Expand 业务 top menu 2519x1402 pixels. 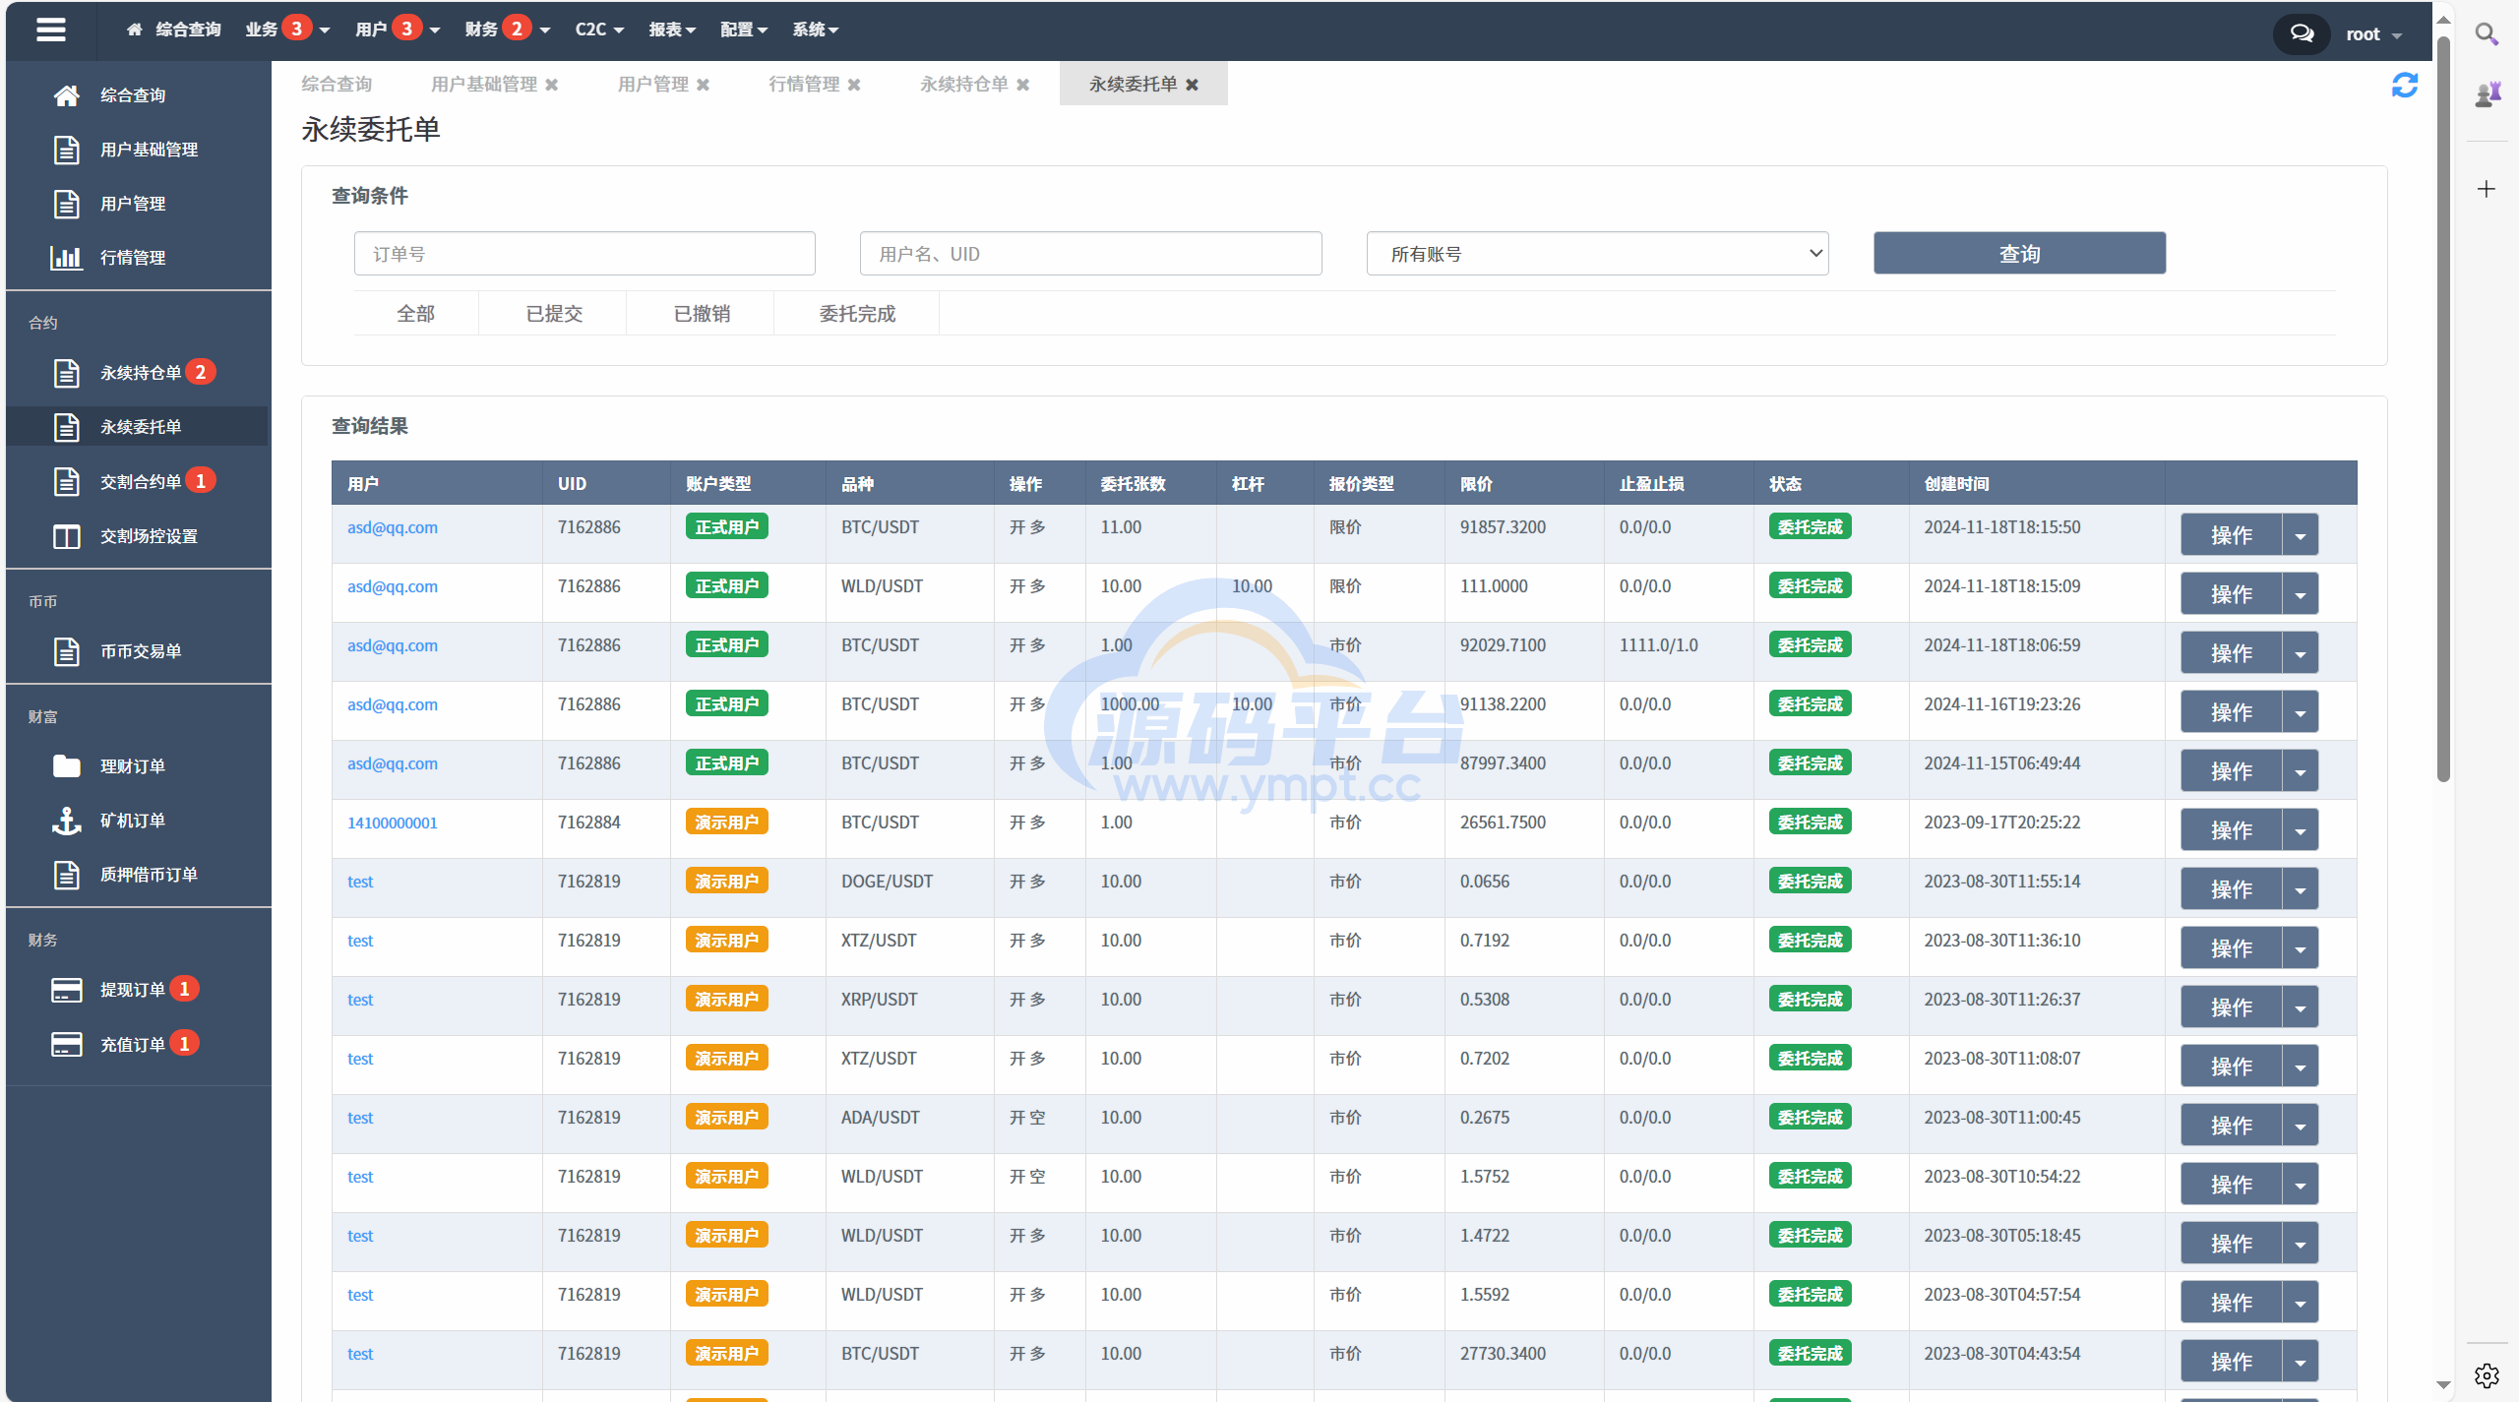tap(287, 30)
